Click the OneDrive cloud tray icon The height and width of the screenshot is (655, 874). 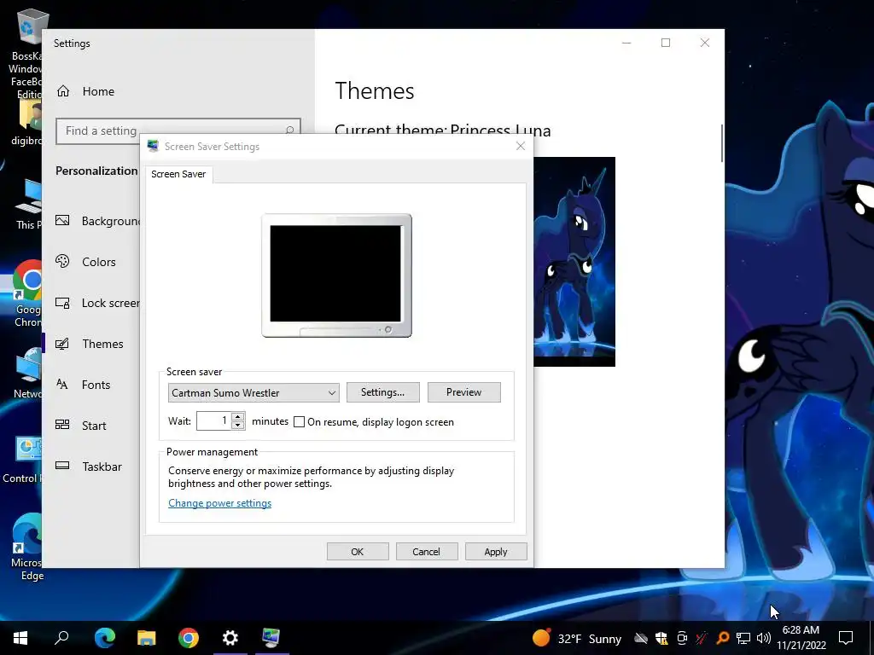click(641, 638)
